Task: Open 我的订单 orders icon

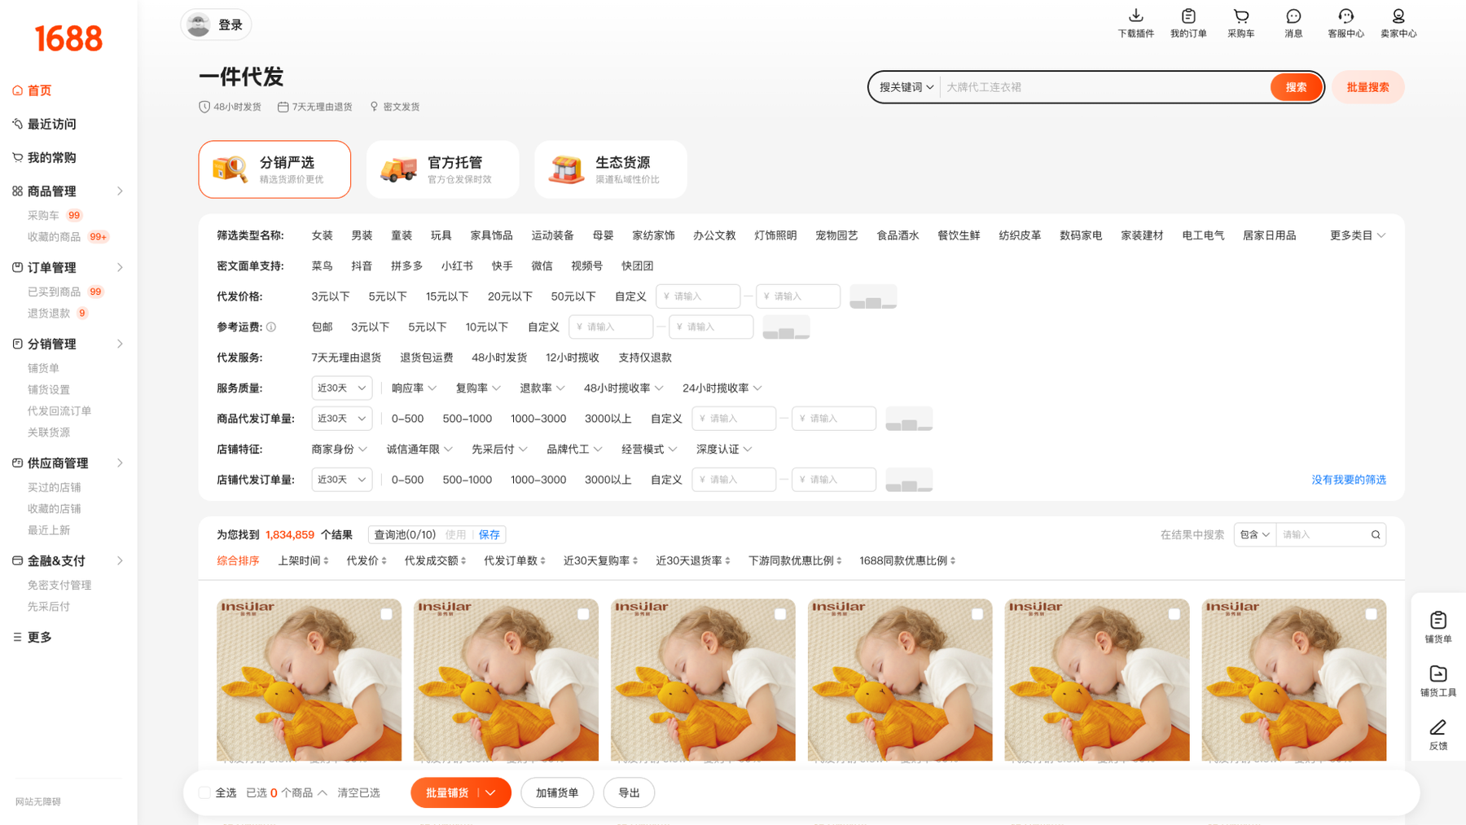Action: [x=1188, y=16]
